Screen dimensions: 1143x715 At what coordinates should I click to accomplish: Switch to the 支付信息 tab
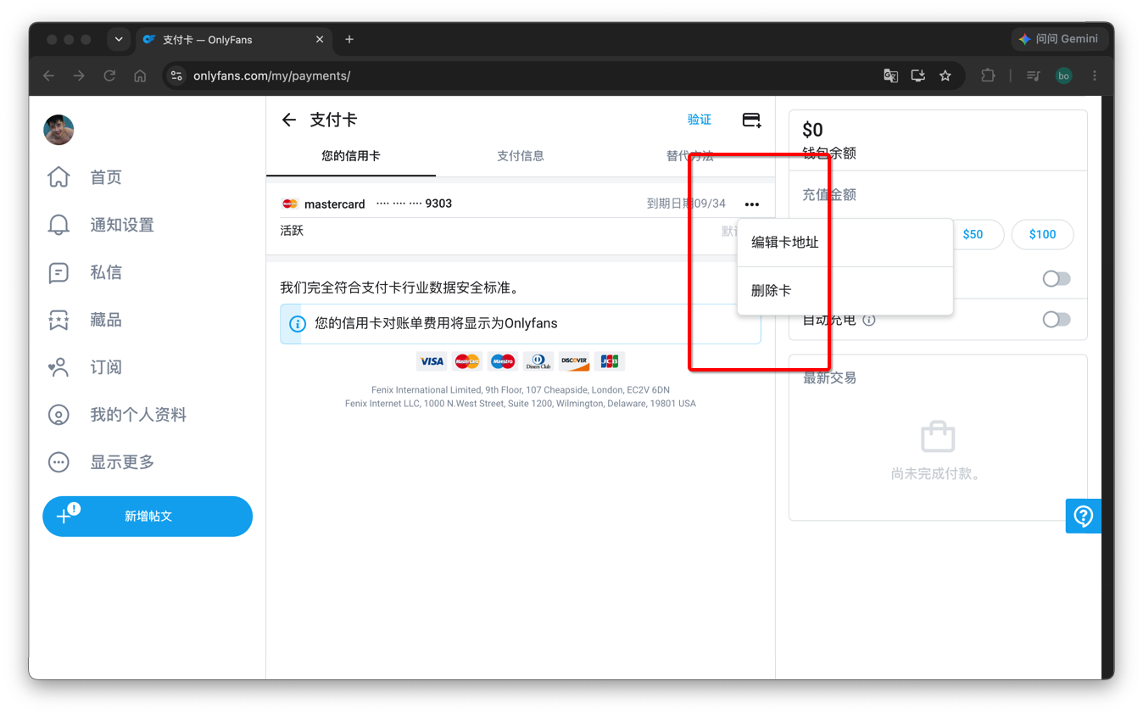(521, 156)
